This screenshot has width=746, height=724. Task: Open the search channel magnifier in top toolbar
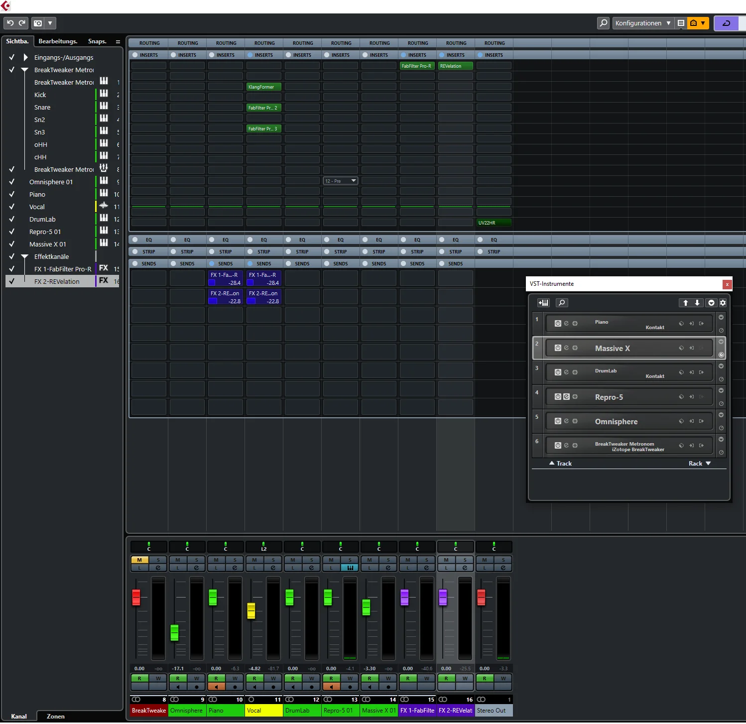(x=603, y=23)
